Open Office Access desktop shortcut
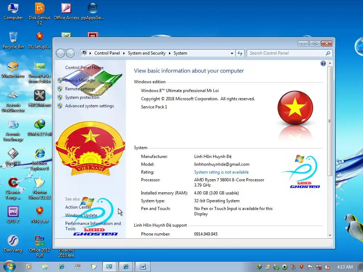This screenshot has height=272, width=363. [66, 11]
